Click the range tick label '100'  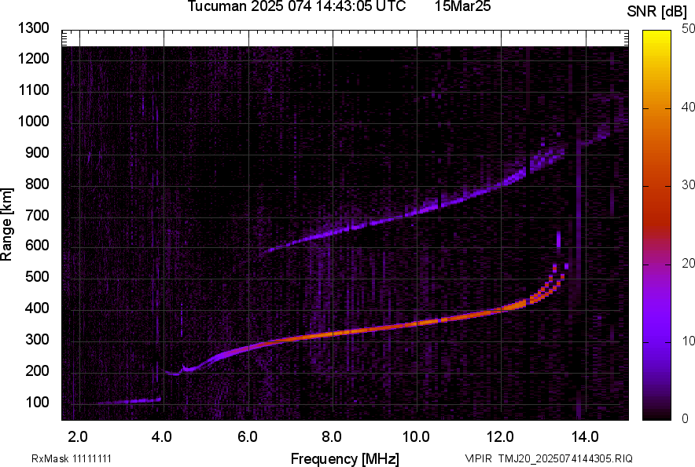37,402
